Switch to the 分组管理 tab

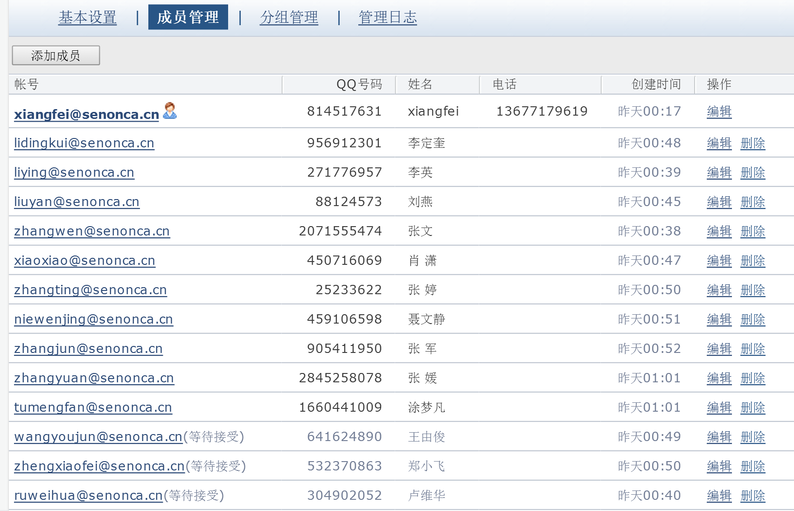pos(289,18)
